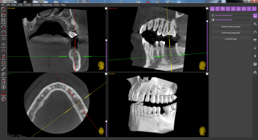Click the dollar price icon

click(x=3, y=87)
